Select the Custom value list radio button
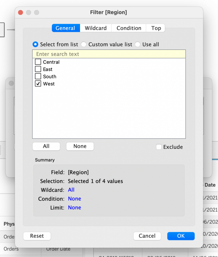Viewport: 218px width, 257px height. pyautogui.click(x=84, y=44)
